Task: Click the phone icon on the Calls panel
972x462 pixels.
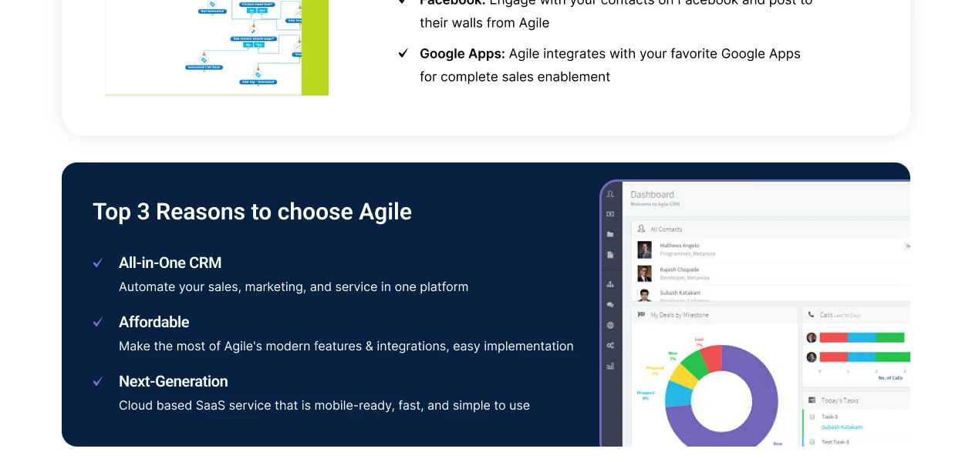Action: (811, 313)
